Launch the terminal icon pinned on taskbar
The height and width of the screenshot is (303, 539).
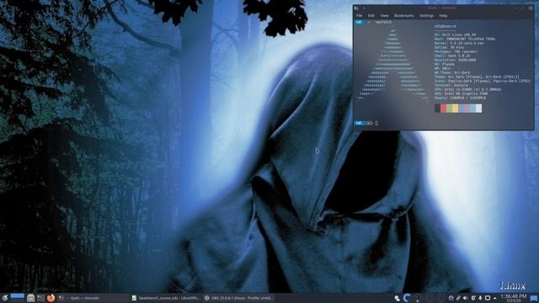pyautogui.click(x=41, y=298)
